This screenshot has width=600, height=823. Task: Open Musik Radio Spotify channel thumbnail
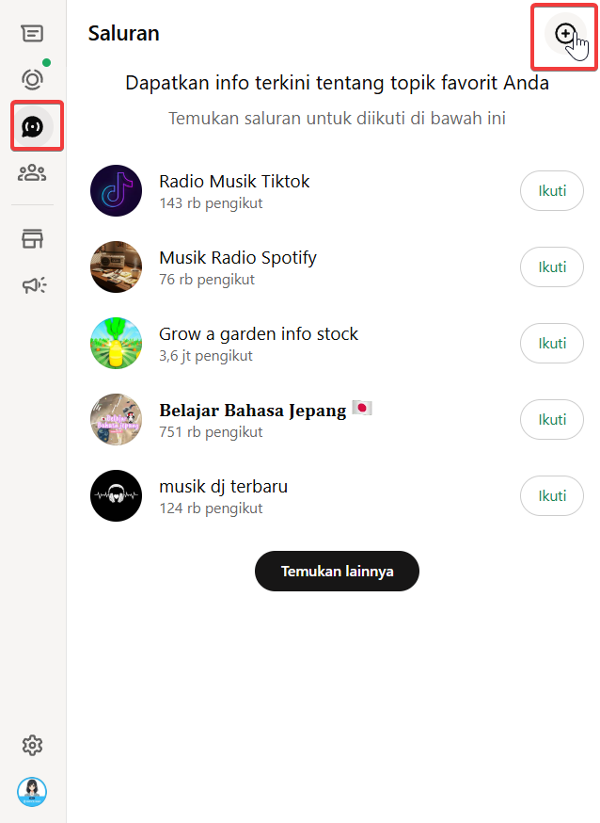(116, 267)
